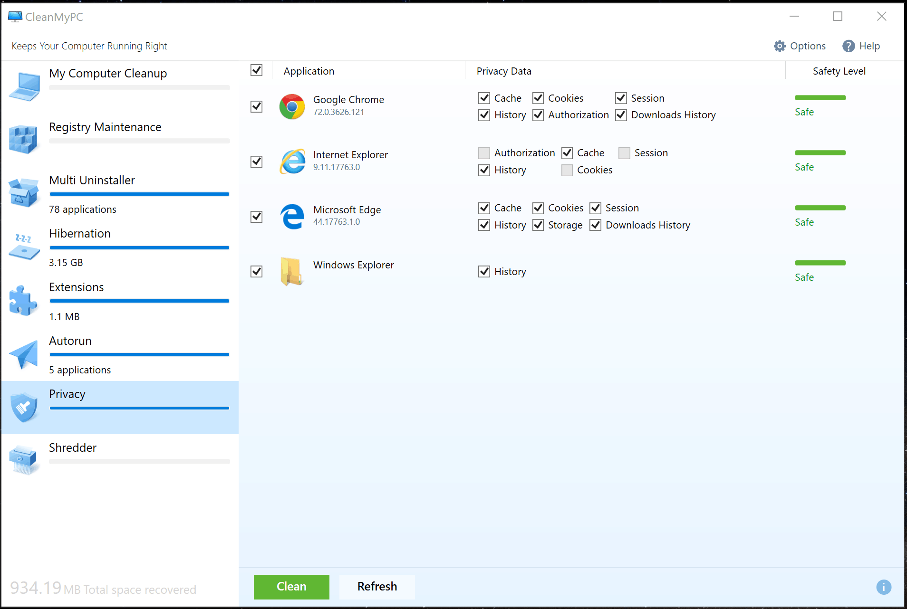Click the Help question mark icon
The height and width of the screenshot is (609, 907).
[x=849, y=46]
